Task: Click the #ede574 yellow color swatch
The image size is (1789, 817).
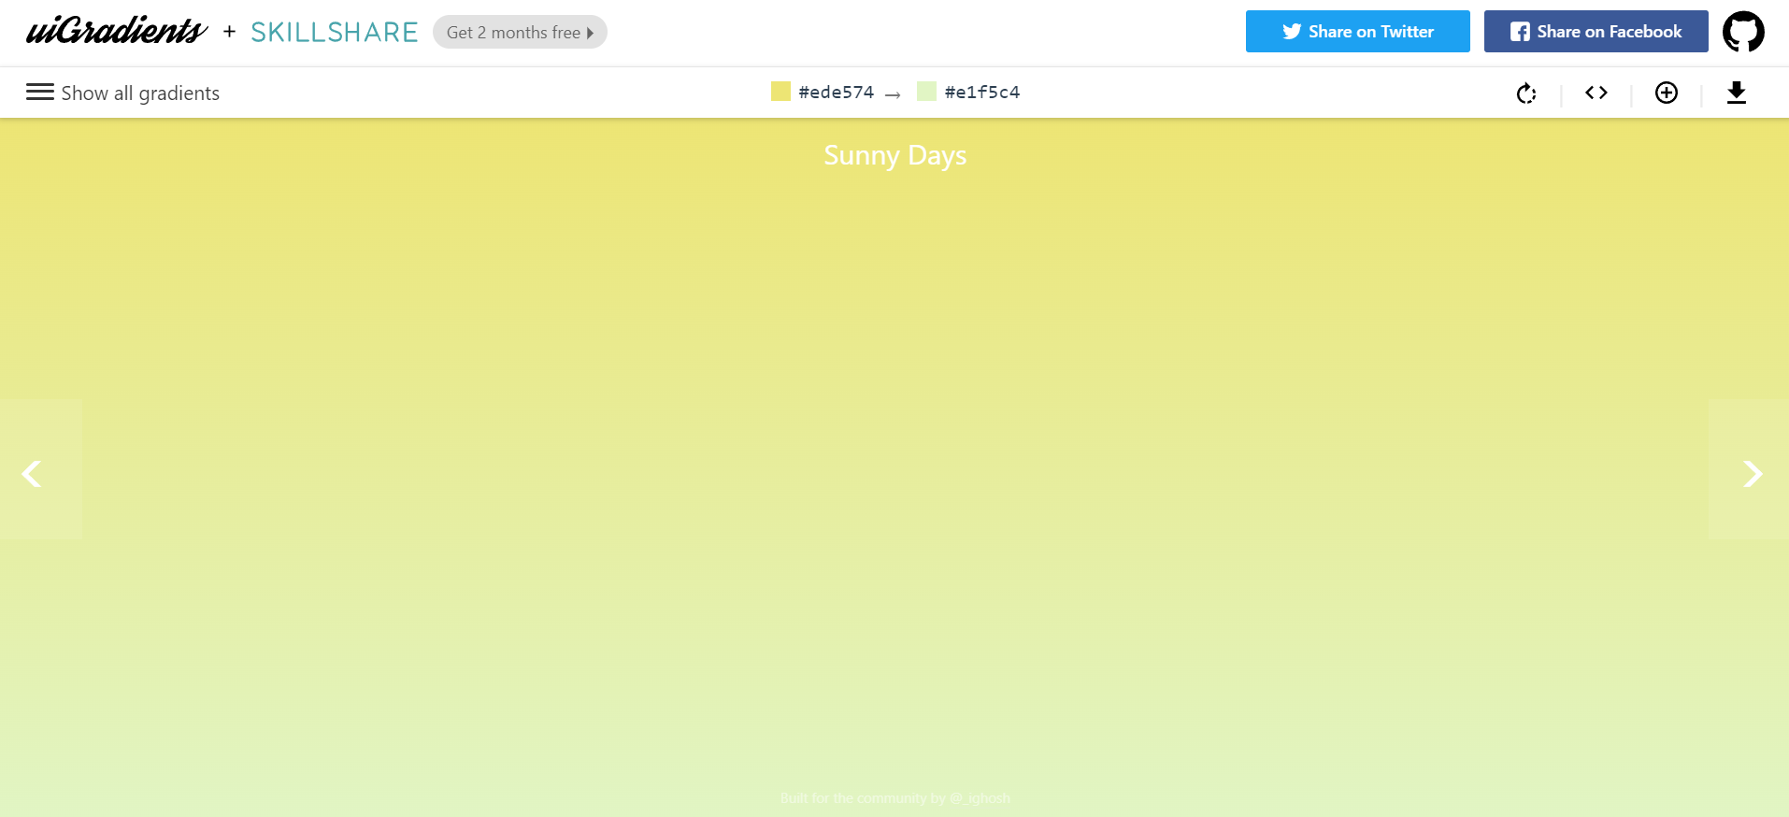Action: [x=780, y=91]
